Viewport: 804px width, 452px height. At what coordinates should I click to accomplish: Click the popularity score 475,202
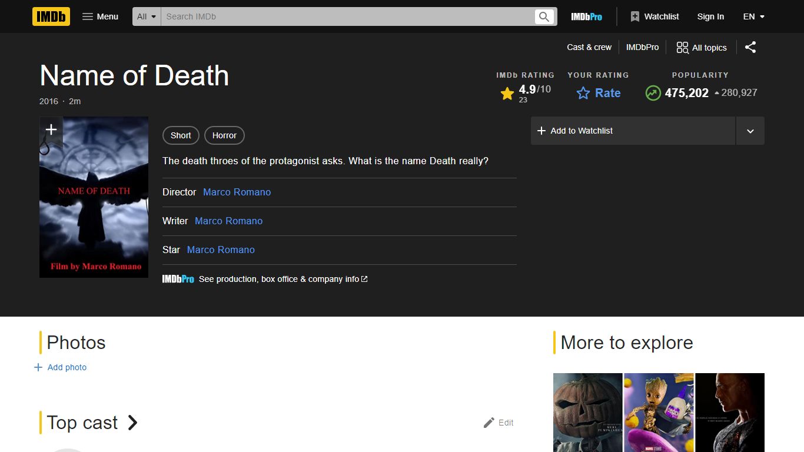click(x=686, y=93)
